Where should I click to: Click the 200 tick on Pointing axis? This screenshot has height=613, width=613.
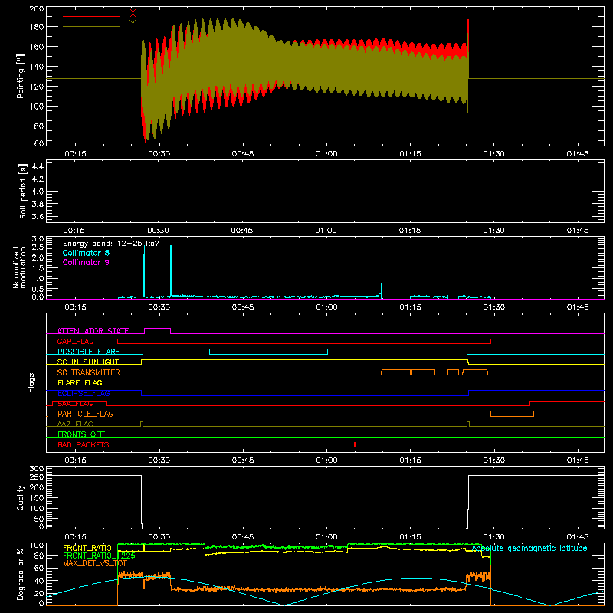click(36, 8)
